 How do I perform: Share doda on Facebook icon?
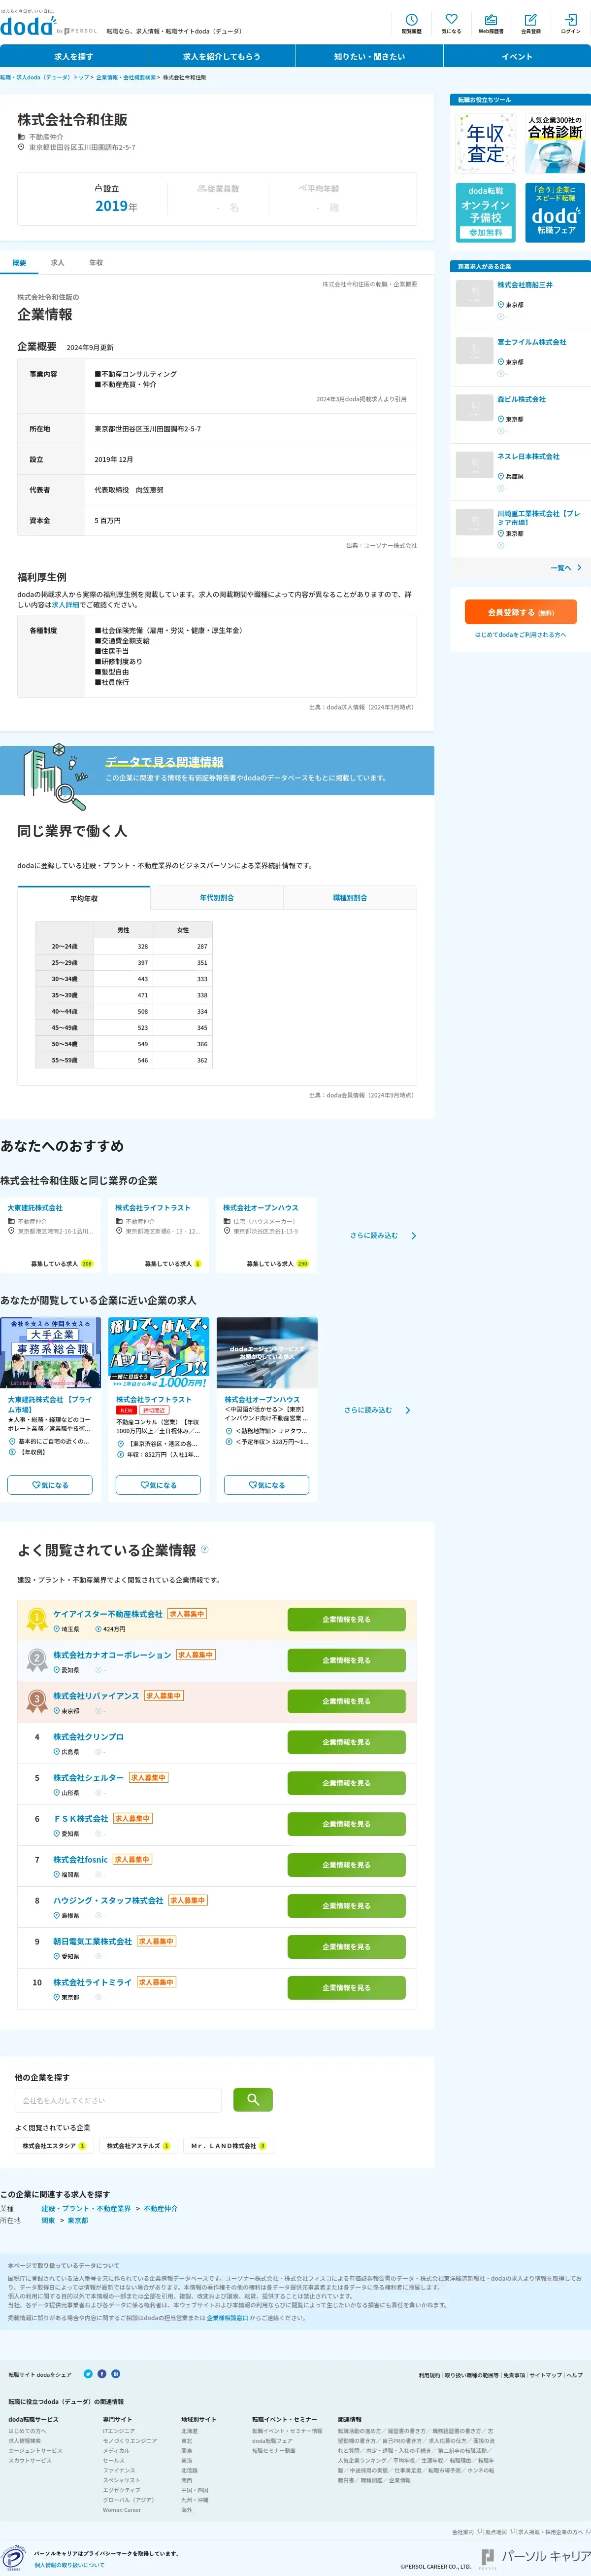102,2373
